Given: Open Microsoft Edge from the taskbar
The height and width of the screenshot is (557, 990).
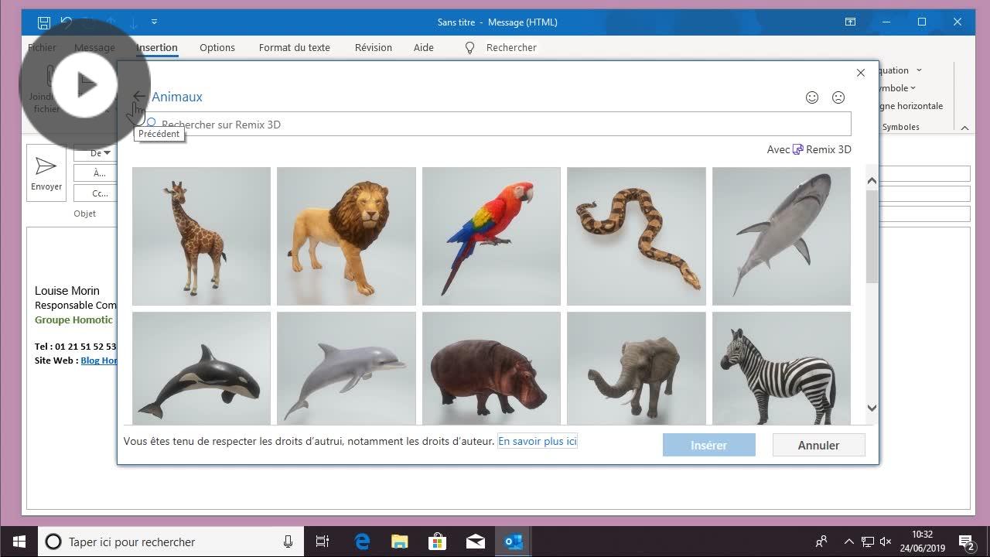Looking at the screenshot, I should point(362,542).
